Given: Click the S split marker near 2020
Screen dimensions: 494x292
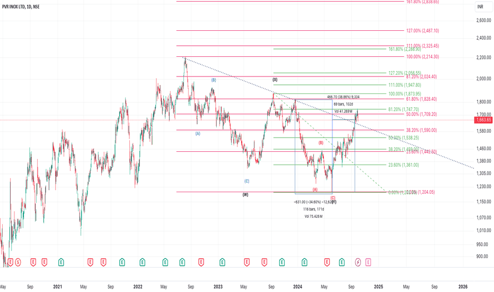Looking at the screenshot, I should pos(18,262).
